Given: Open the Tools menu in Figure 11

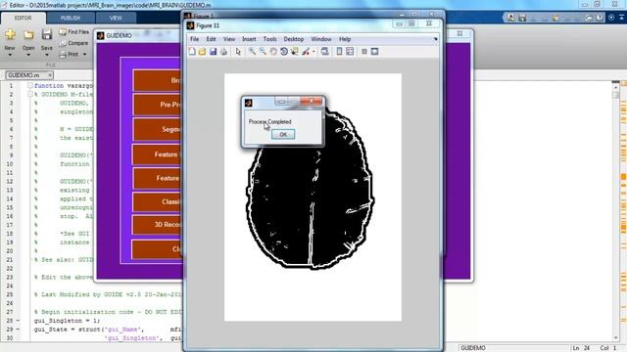Looking at the screenshot, I should [270, 39].
